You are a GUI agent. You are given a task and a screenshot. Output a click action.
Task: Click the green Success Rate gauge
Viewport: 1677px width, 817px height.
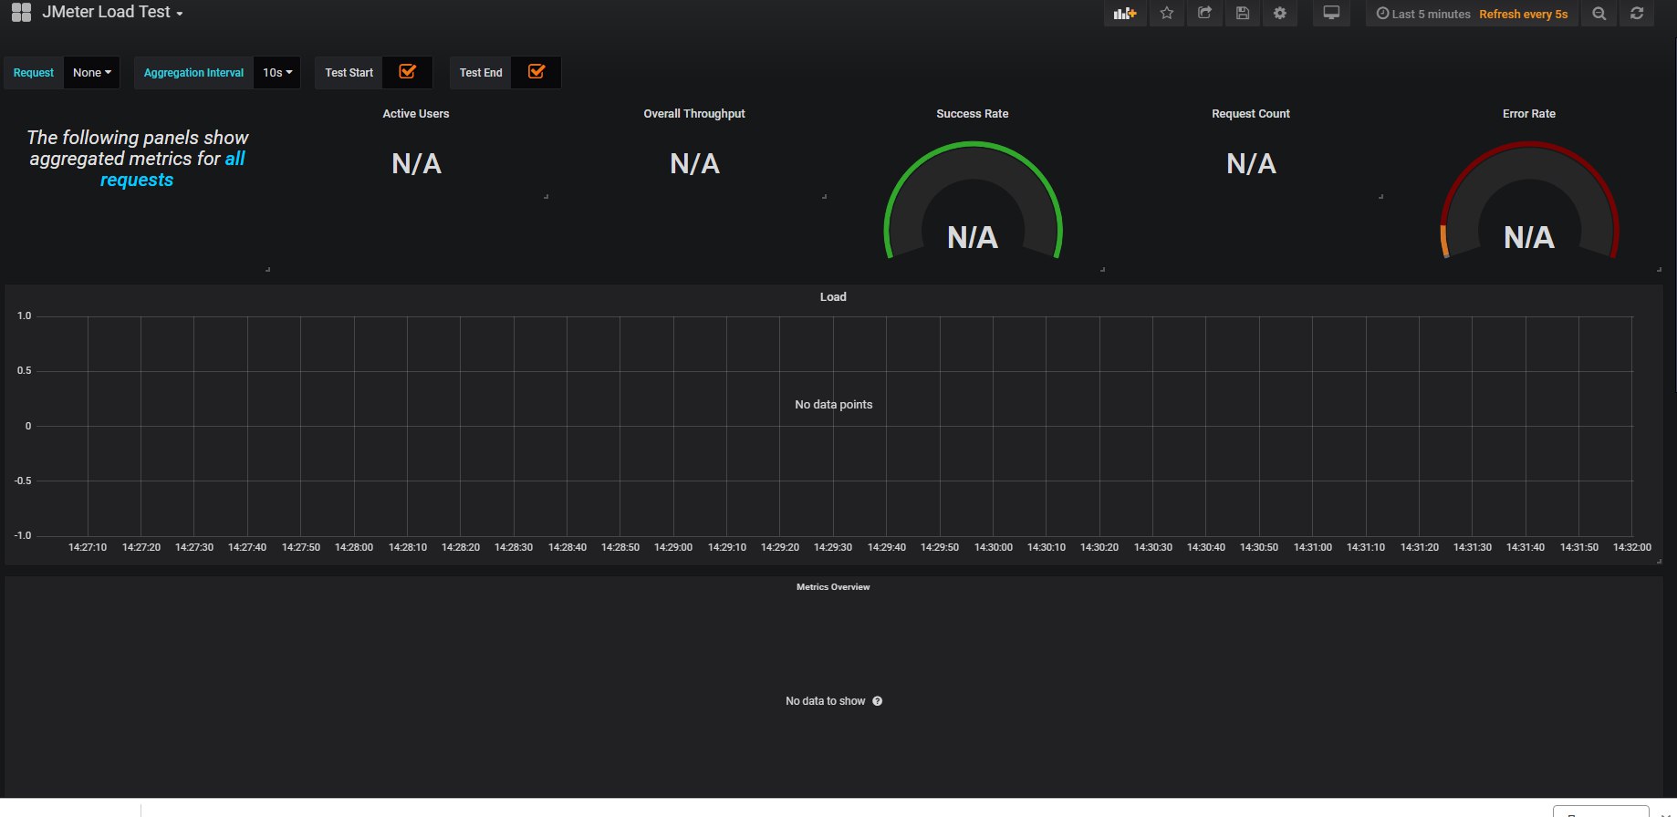click(973, 200)
